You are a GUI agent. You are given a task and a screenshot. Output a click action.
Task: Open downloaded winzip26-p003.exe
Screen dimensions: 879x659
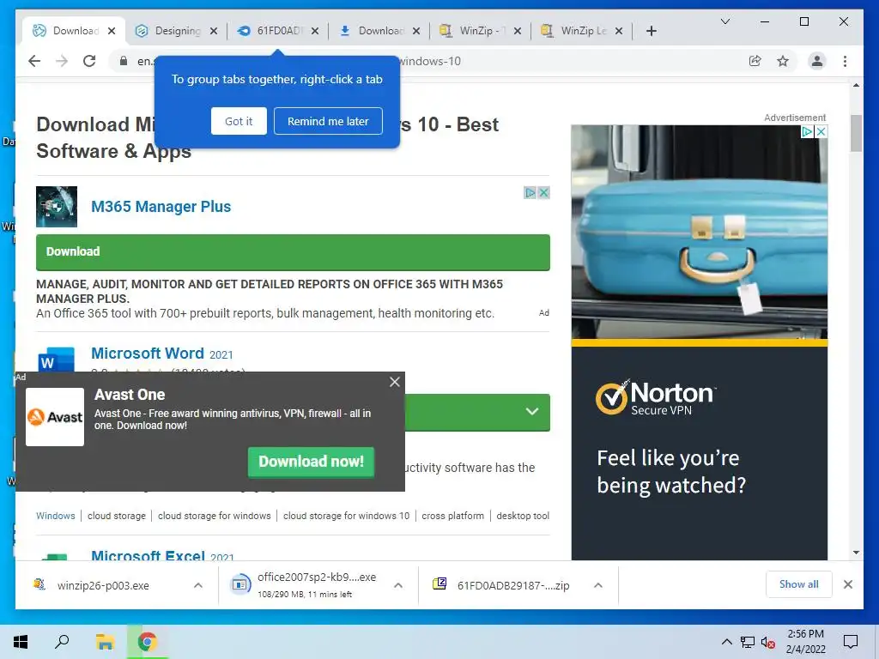103,585
